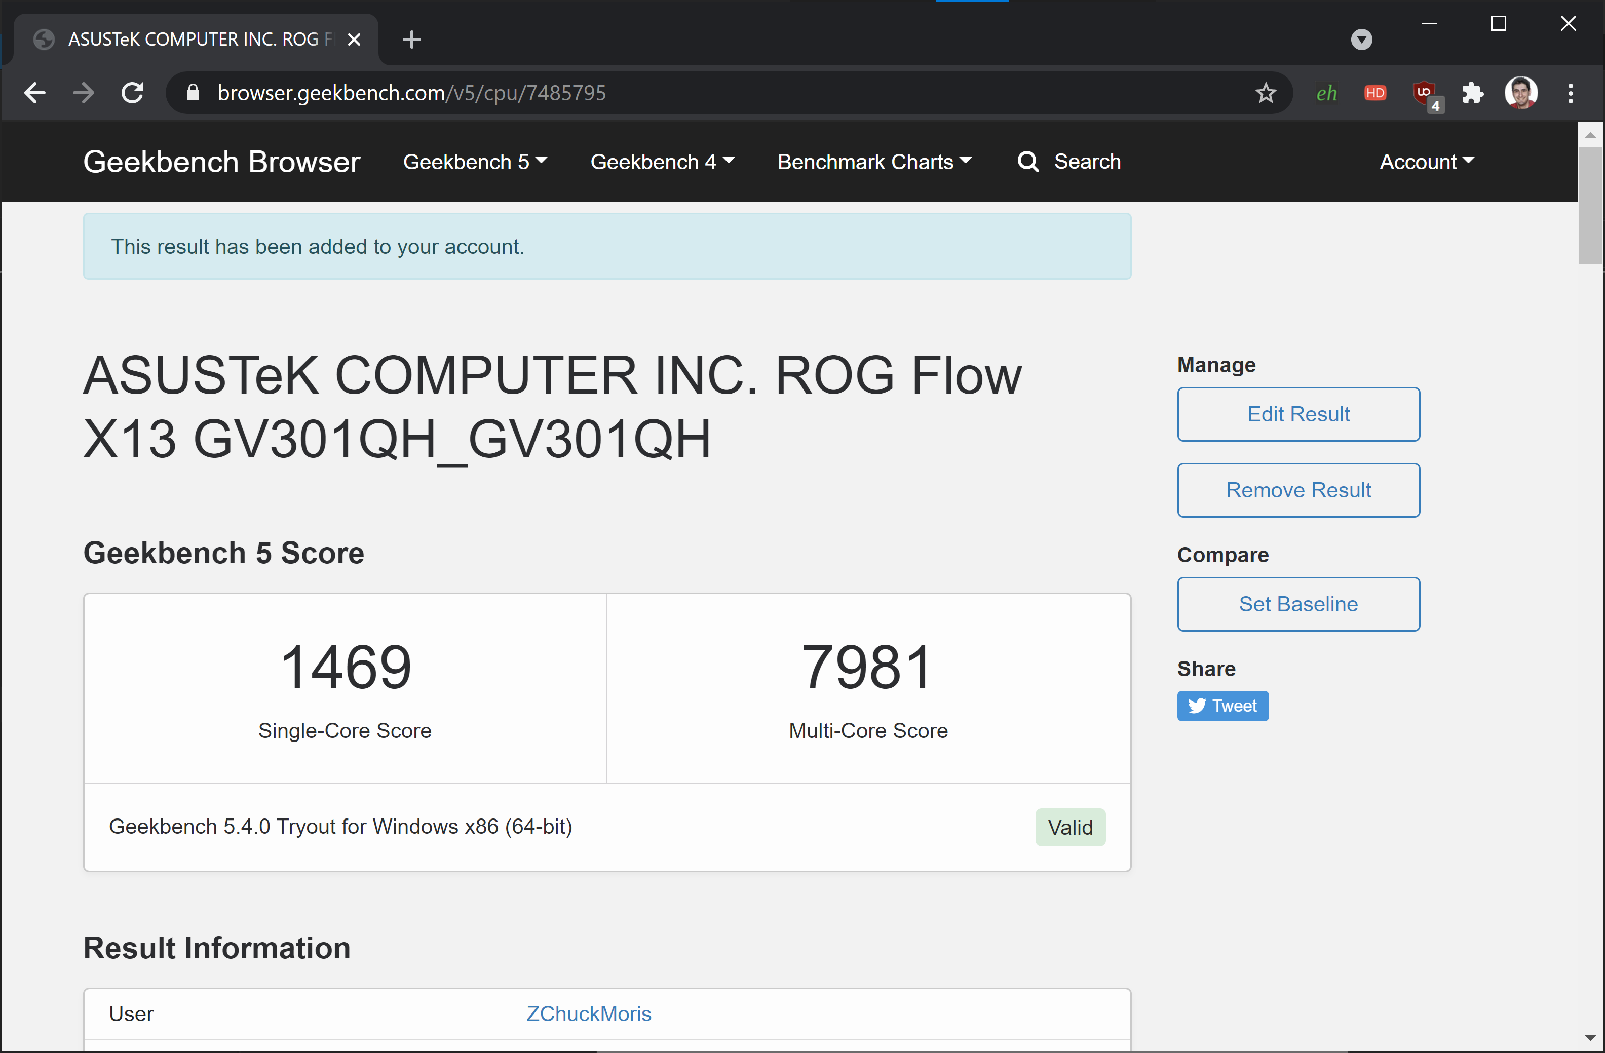Expand the Geekbench 4 menu
The height and width of the screenshot is (1053, 1605).
pos(662,162)
